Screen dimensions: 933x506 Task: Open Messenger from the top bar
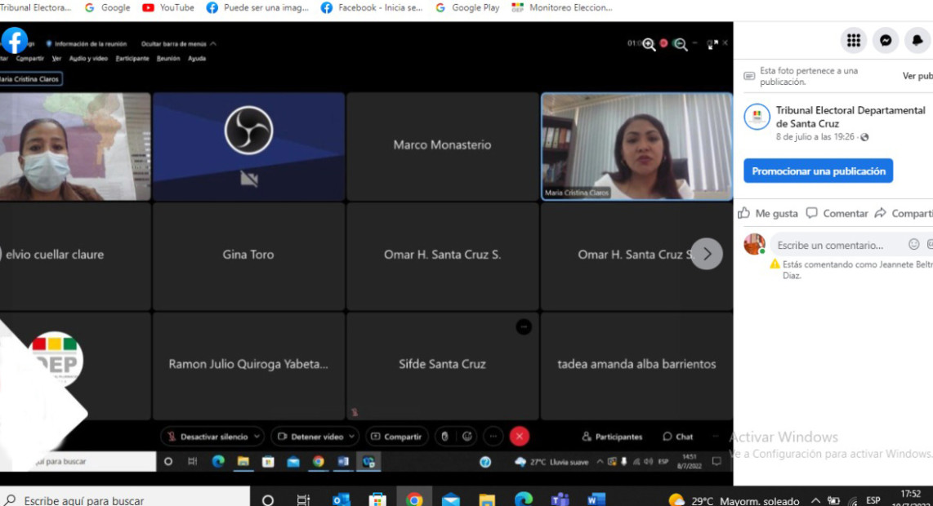[886, 40]
